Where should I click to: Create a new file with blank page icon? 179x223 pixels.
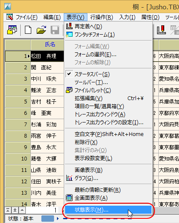28,30
